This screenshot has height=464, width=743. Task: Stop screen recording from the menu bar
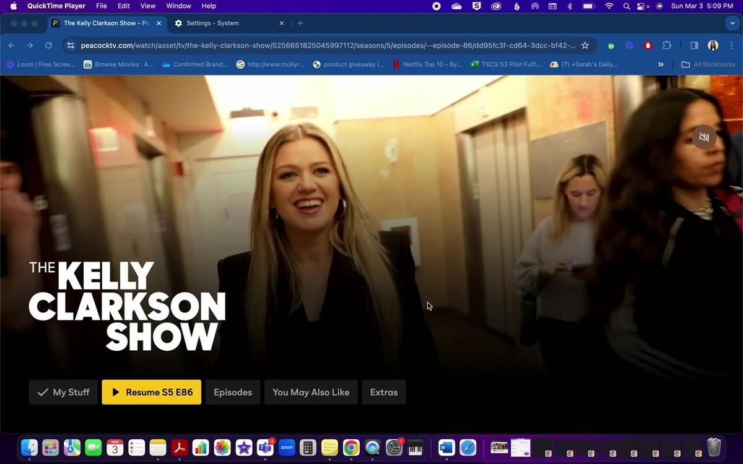pyautogui.click(x=437, y=6)
